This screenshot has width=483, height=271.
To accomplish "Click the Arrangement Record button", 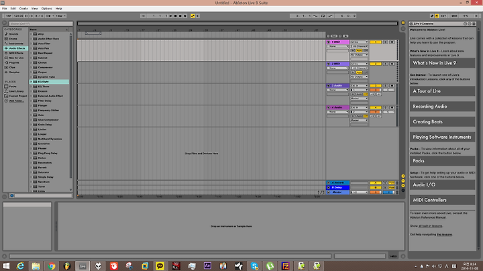I will (180, 16).
